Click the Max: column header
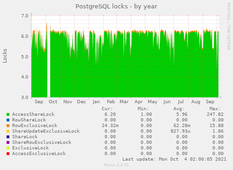Screen dimensions: 233x170 click(215, 109)
